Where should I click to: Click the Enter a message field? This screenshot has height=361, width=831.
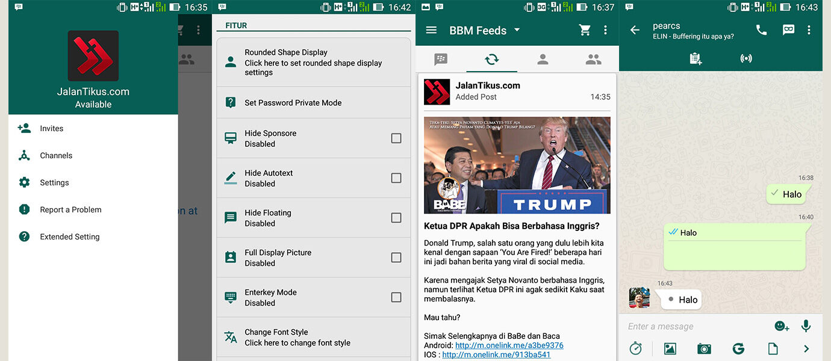point(699,326)
